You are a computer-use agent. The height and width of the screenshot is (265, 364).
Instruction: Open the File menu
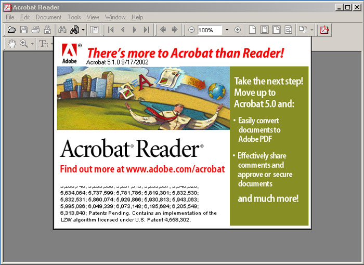(10, 17)
